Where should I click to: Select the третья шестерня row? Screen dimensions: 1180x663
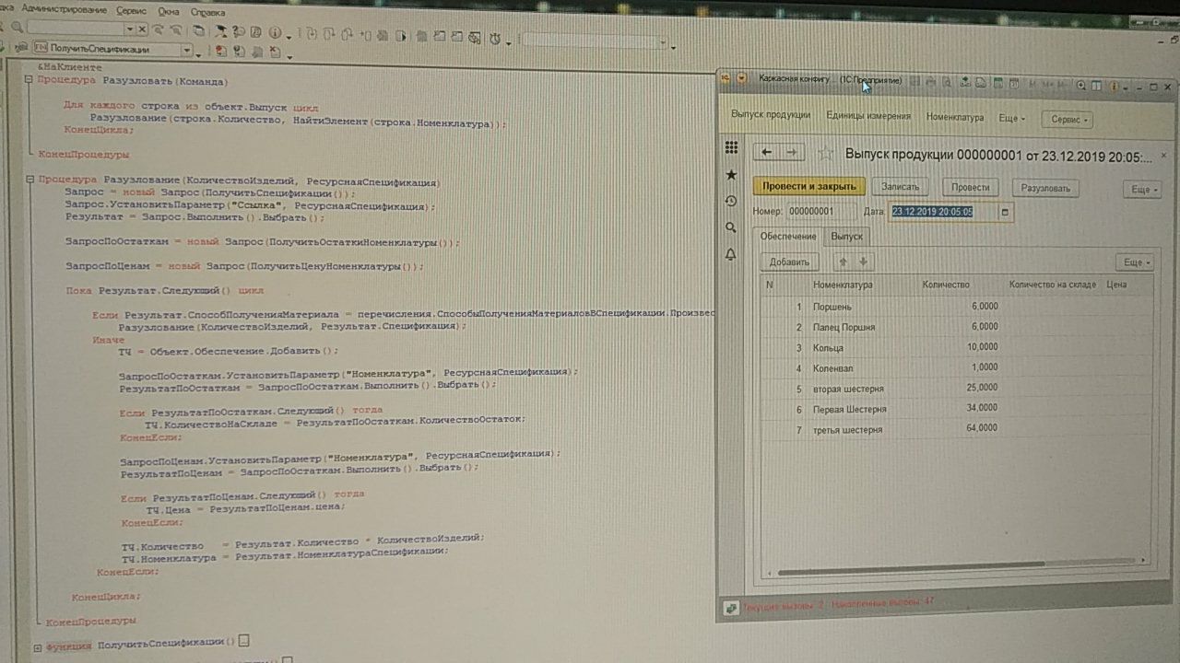(956, 429)
